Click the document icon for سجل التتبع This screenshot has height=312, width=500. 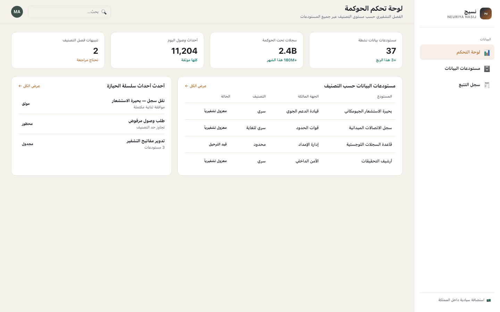(487, 85)
